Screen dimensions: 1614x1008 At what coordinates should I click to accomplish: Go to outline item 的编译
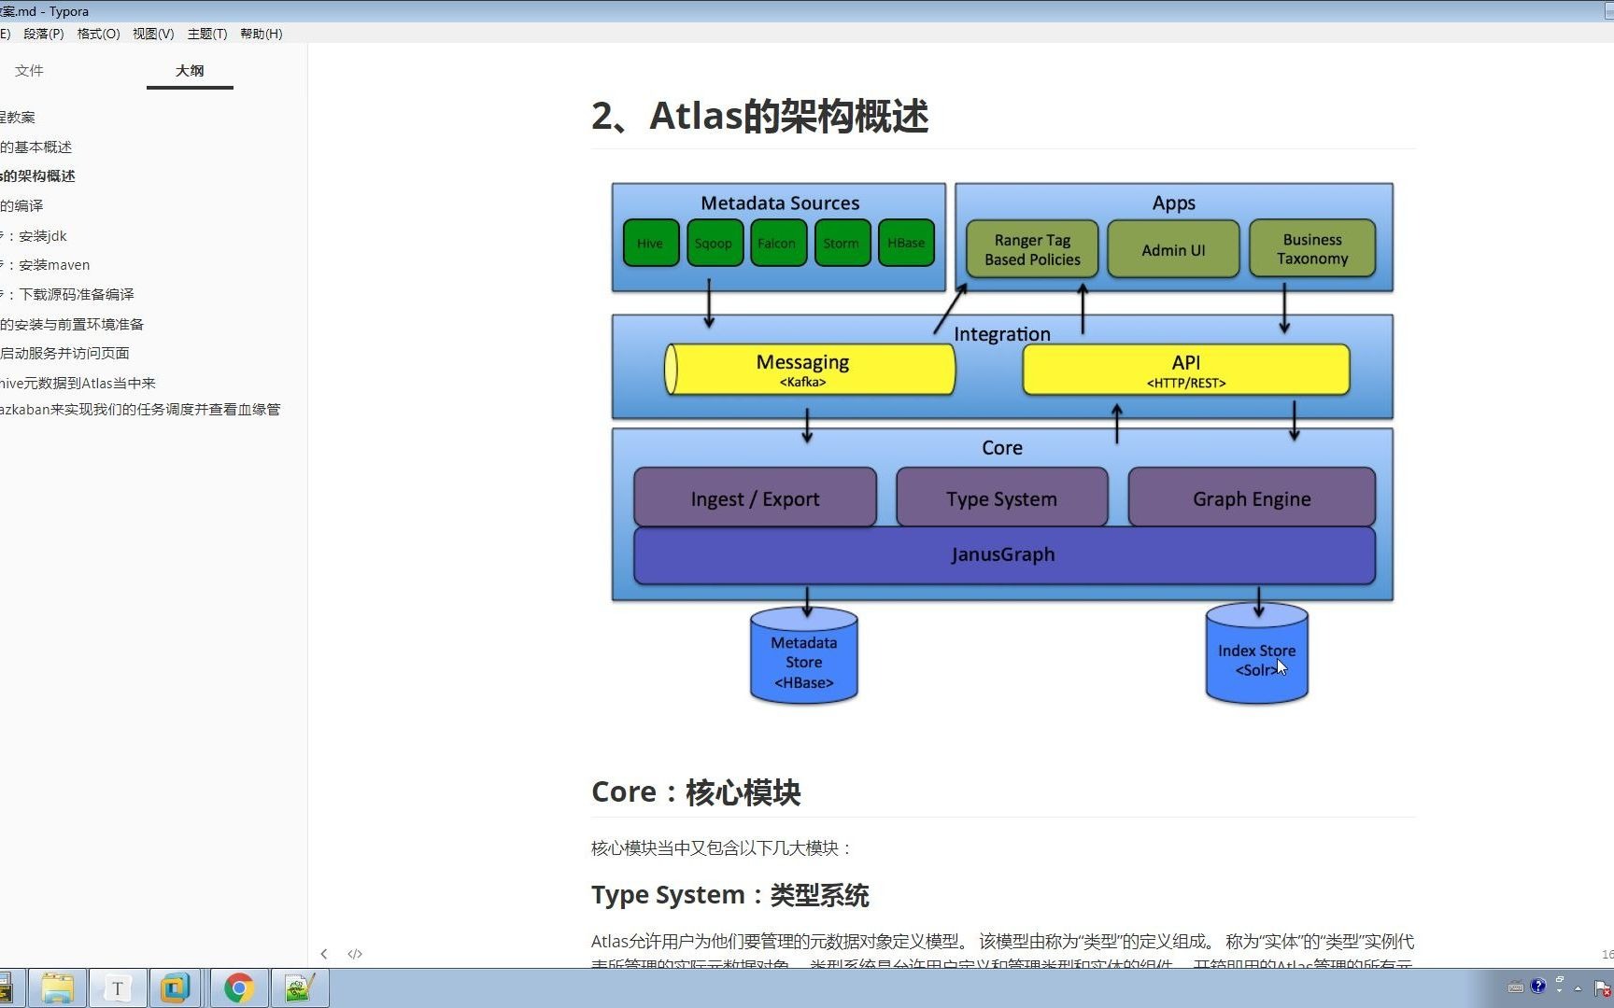pyautogui.click(x=21, y=205)
